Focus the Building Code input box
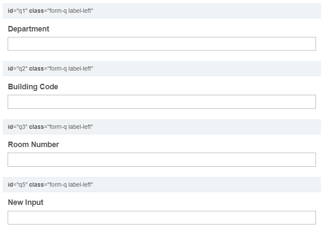This screenshot has height=230, width=324. pos(162,102)
